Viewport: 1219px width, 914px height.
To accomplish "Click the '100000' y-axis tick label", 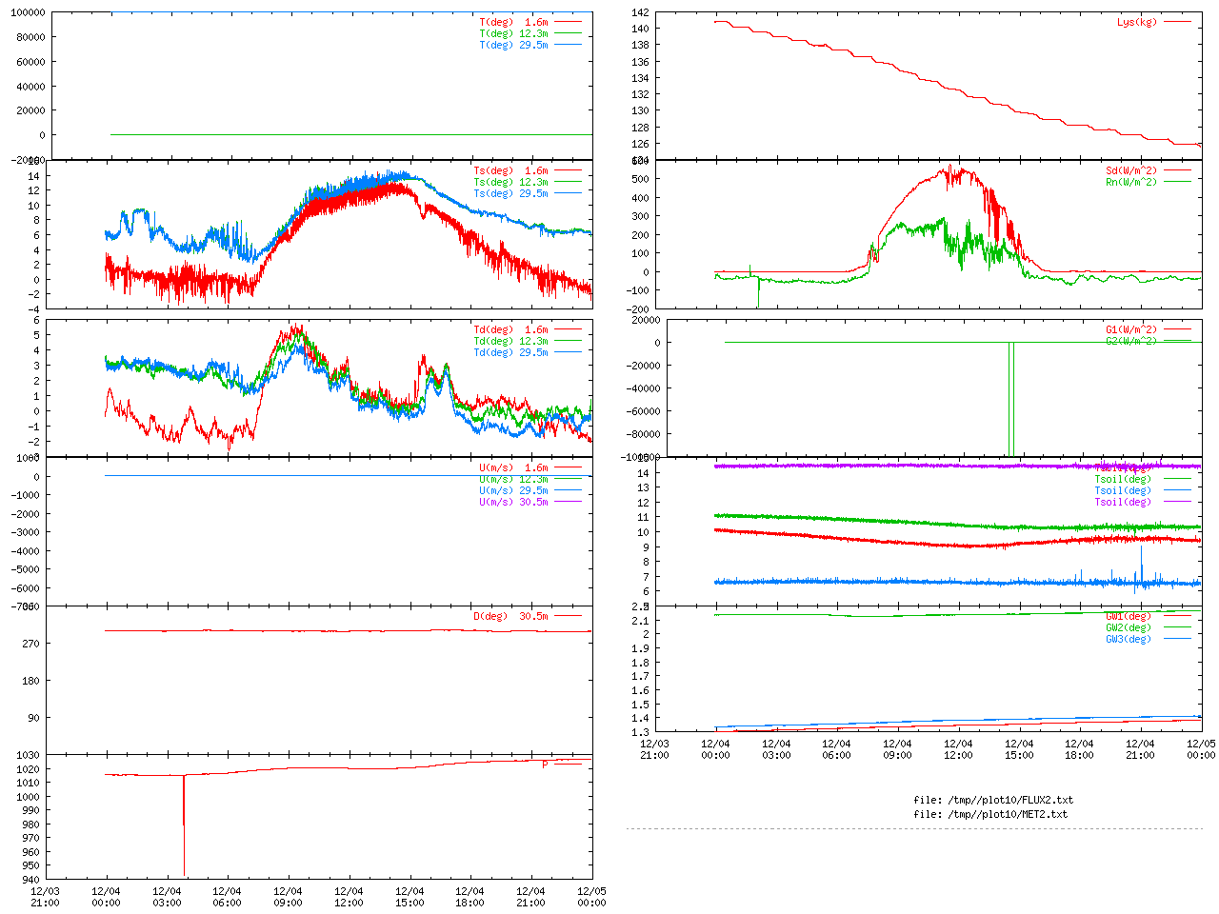I will tap(28, 12).
